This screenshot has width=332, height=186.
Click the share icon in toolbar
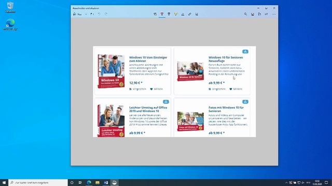click(266, 14)
